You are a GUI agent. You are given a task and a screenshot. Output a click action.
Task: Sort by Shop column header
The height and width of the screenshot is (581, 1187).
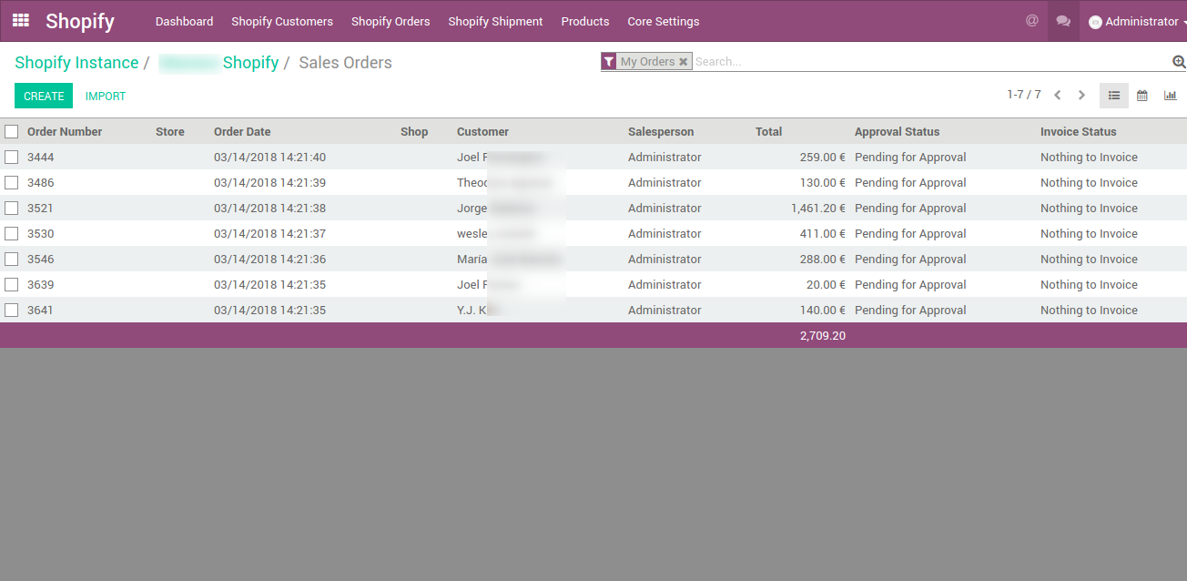point(414,132)
